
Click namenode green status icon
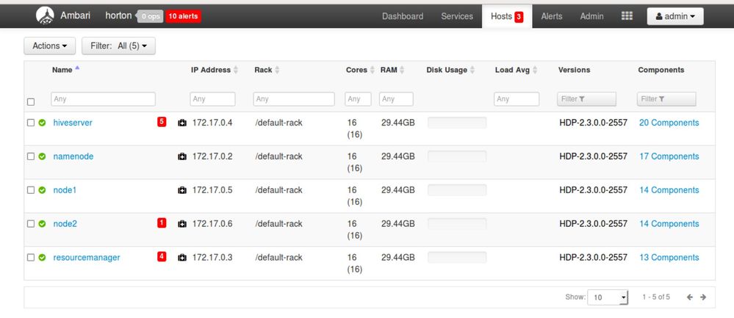42,156
